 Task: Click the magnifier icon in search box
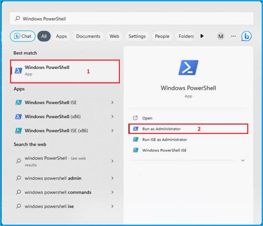point(18,18)
